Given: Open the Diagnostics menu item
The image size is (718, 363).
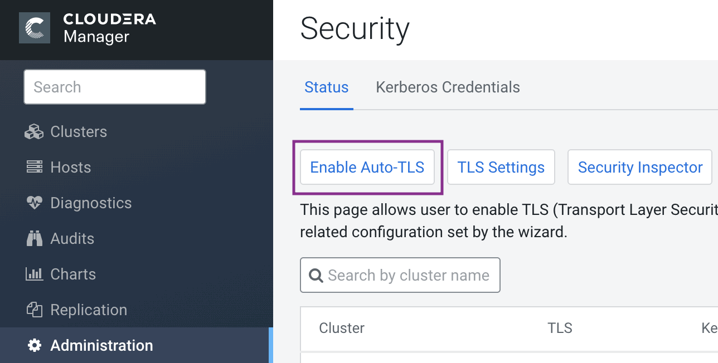Looking at the screenshot, I should [x=91, y=203].
